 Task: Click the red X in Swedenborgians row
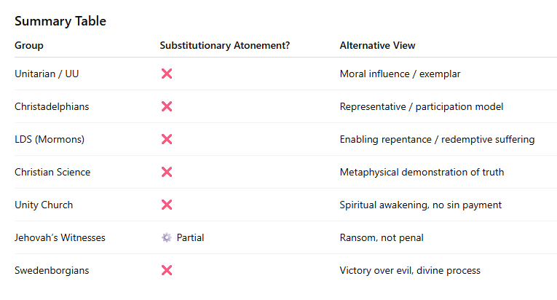click(167, 270)
